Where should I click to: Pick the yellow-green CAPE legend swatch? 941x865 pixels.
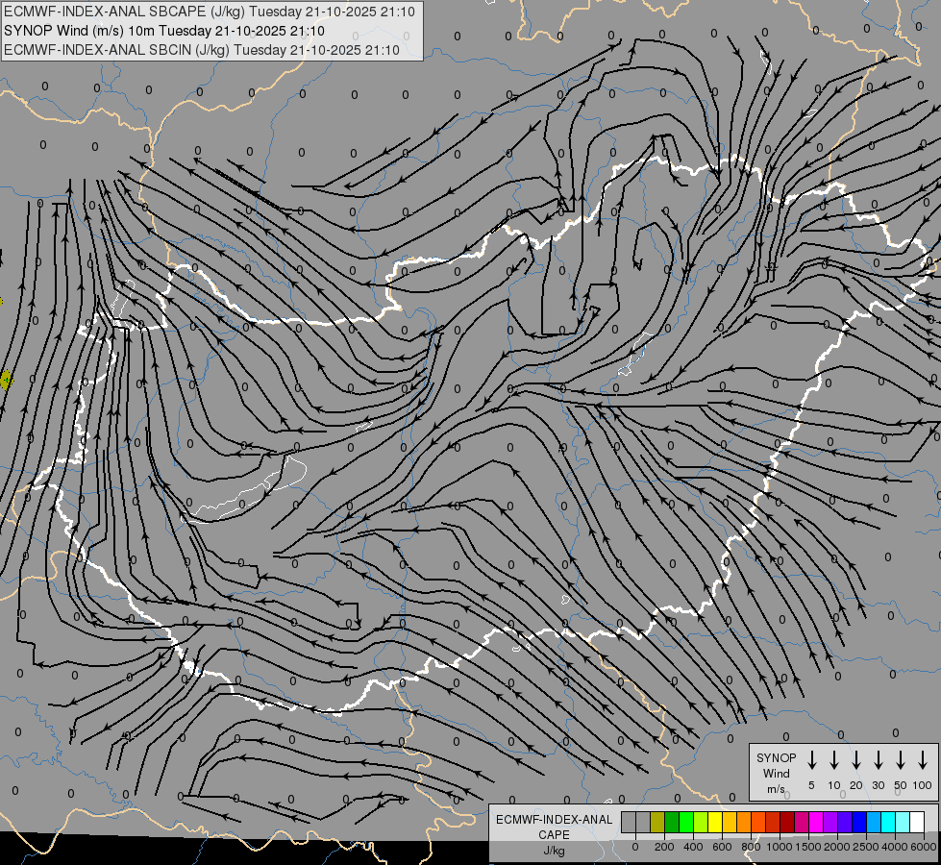tap(701, 823)
